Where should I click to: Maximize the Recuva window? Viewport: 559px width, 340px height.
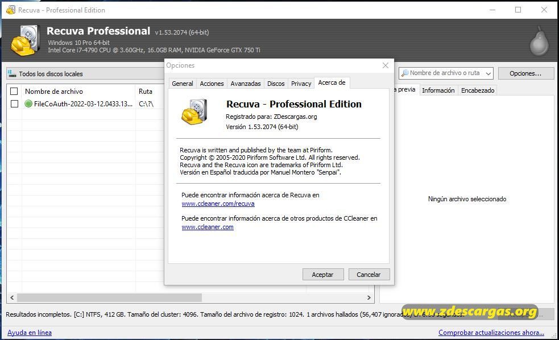pos(518,10)
